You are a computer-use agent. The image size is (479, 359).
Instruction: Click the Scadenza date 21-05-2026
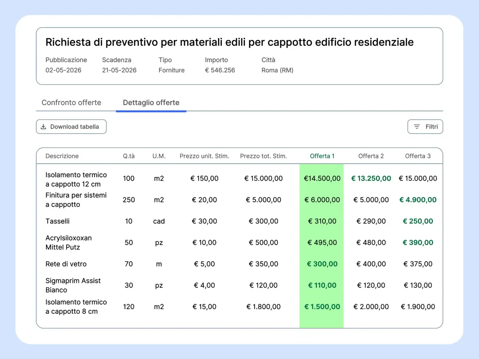pos(119,70)
